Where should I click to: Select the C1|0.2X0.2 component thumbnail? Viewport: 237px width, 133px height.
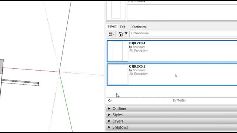click(x=118, y=75)
